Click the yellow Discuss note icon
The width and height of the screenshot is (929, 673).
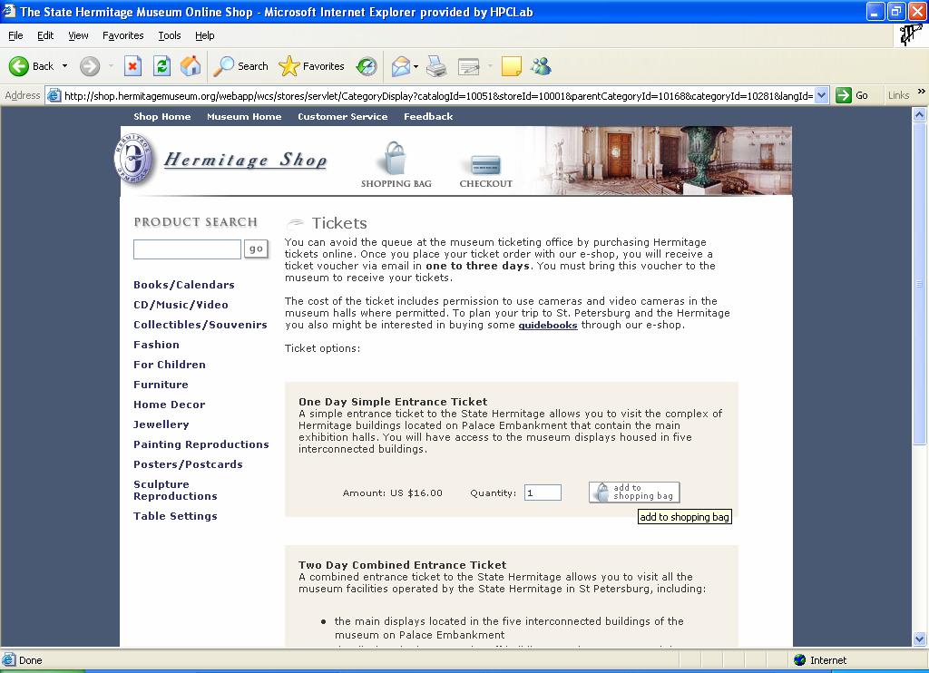pos(511,66)
